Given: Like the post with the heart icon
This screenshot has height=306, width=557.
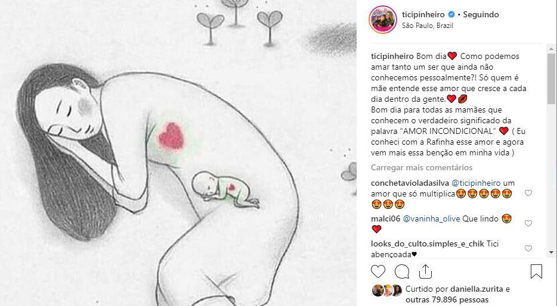Looking at the screenshot, I should 378,271.
